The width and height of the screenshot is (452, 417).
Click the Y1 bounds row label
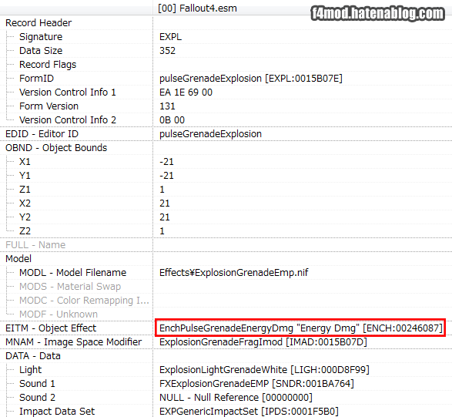25,175
